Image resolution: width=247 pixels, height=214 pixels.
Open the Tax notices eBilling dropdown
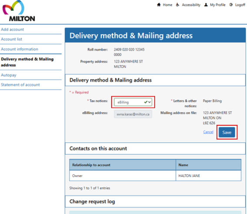coord(133,102)
